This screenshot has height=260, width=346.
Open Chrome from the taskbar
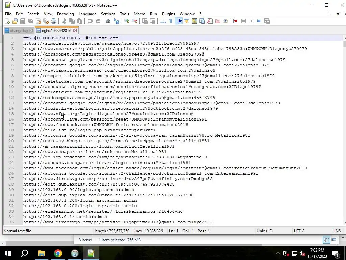click(58, 253)
